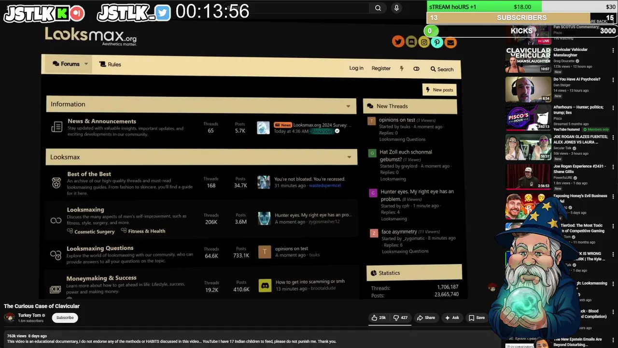The width and height of the screenshot is (618, 348).
Task: Click the T avatar beside opinions on test
Action: (264, 252)
